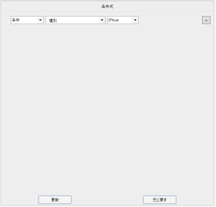Click the 条件 text in first combo box

16,20
